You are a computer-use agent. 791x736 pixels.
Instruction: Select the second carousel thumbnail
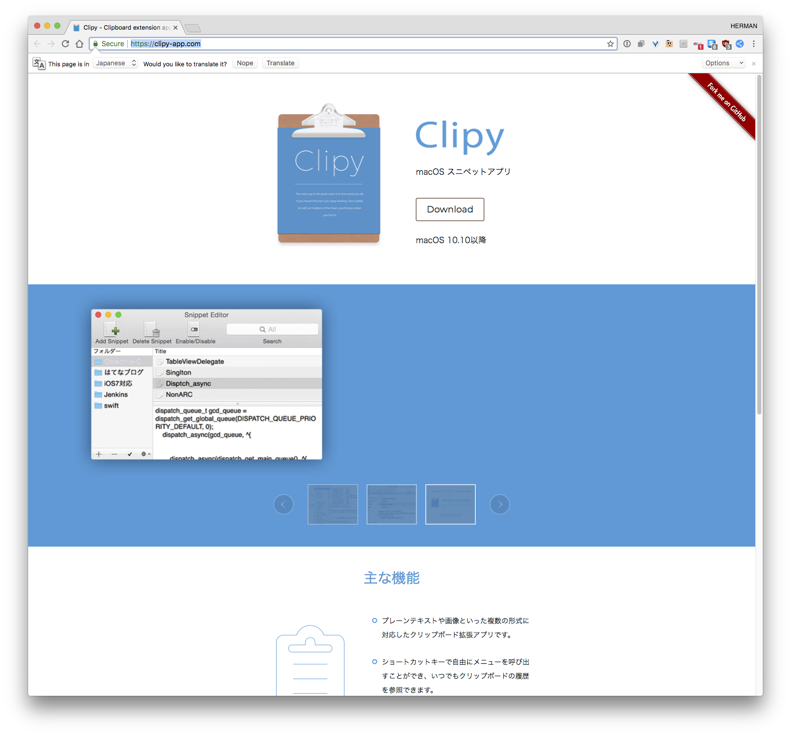392,504
